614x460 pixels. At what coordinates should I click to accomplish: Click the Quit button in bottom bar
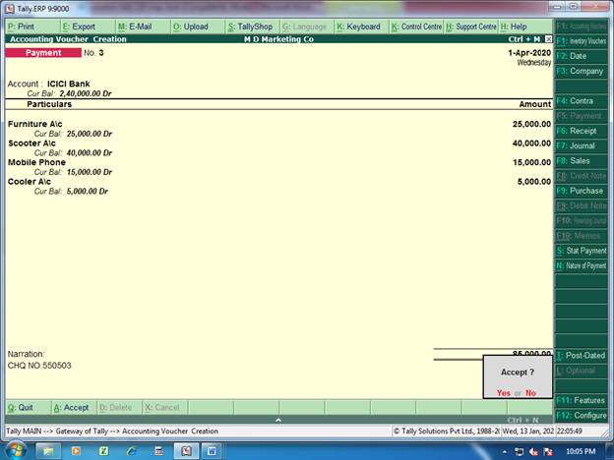(28, 408)
